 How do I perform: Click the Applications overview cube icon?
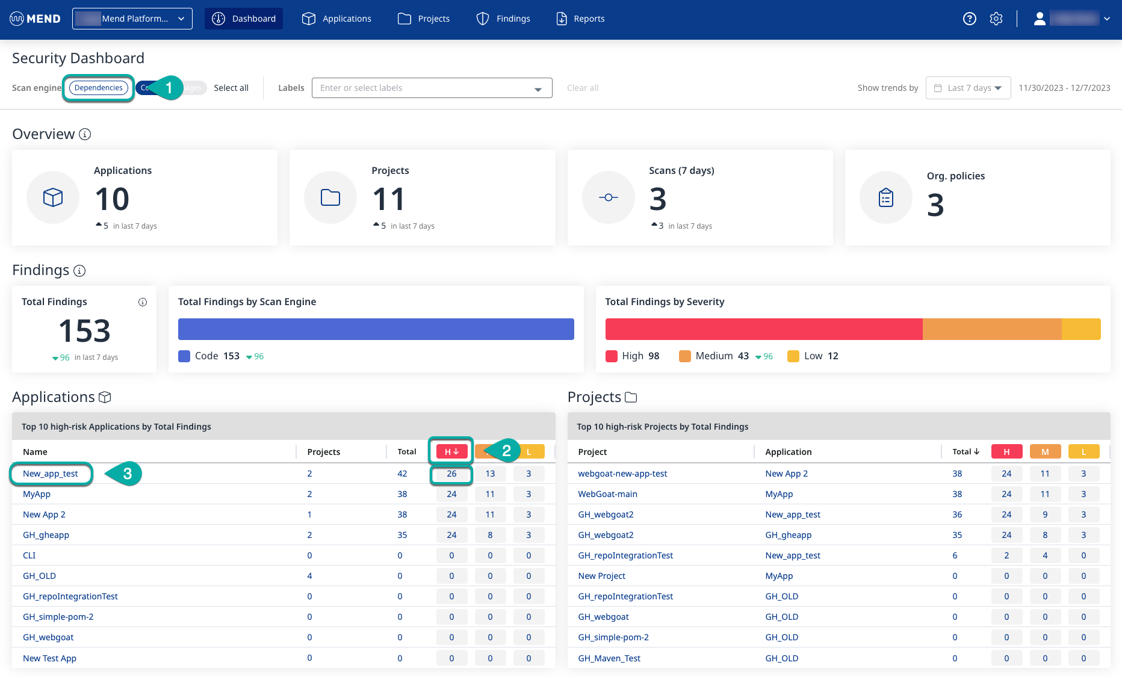coord(53,197)
